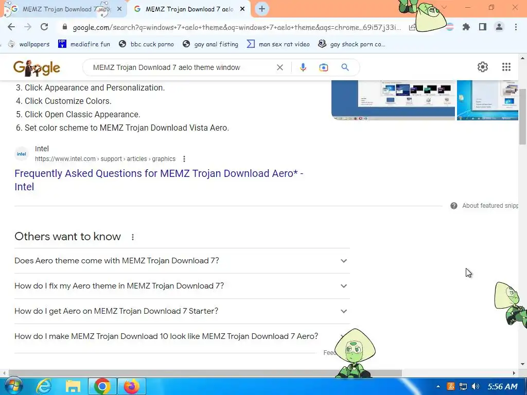Click the Google doodle logo
The image size is (527, 395).
click(x=37, y=68)
